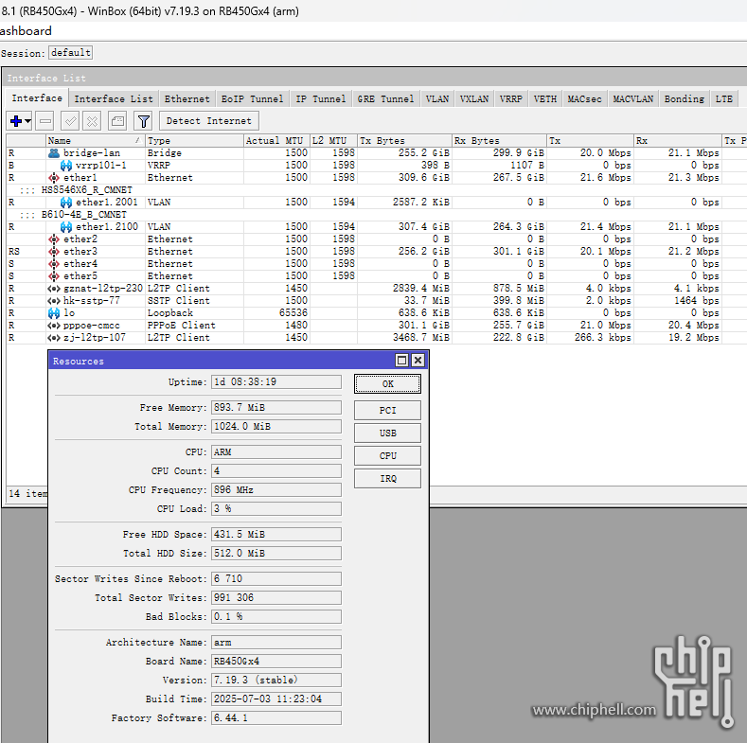Click the PPPoE Client type cell

pos(194,326)
